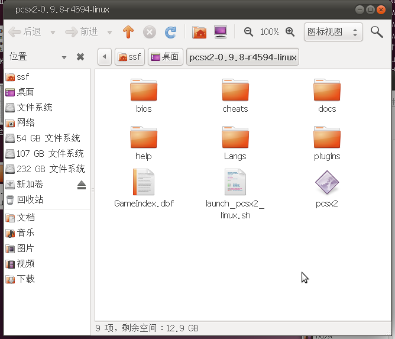Open 网络 in the sidebar
The width and height of the screenshot is (395, 339).
point(47,123)
